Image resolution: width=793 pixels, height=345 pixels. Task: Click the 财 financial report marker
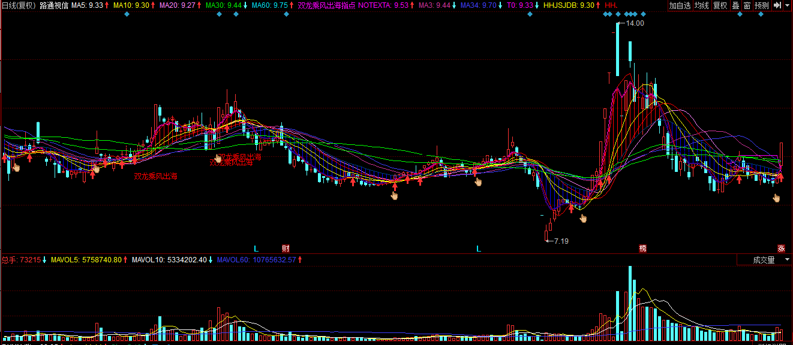286,248
